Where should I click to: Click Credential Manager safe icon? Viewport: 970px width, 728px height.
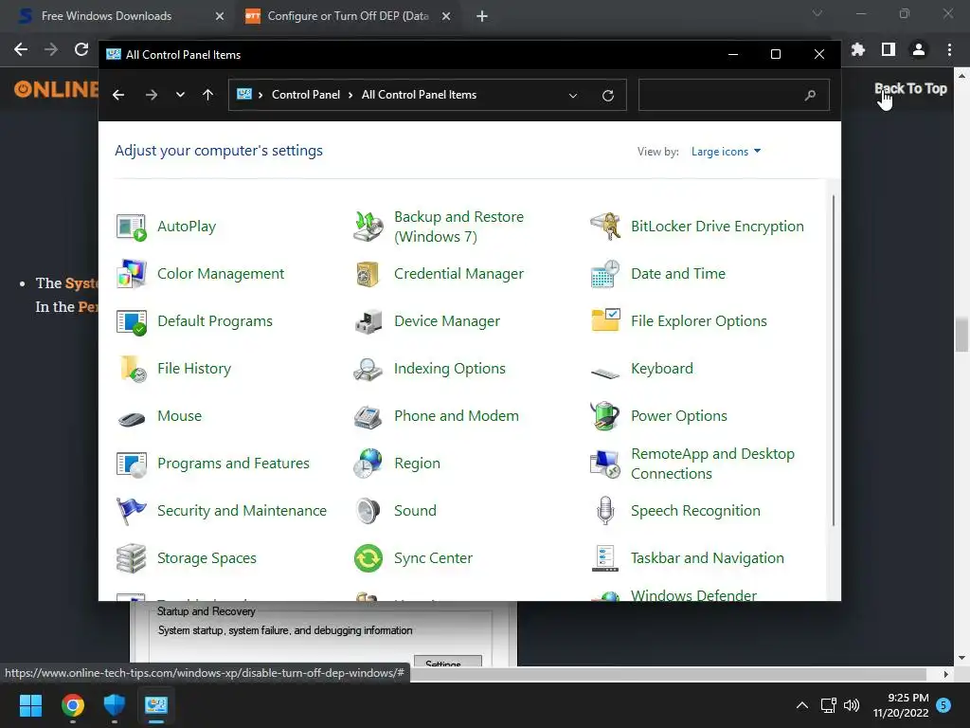[x=368, y=274]
